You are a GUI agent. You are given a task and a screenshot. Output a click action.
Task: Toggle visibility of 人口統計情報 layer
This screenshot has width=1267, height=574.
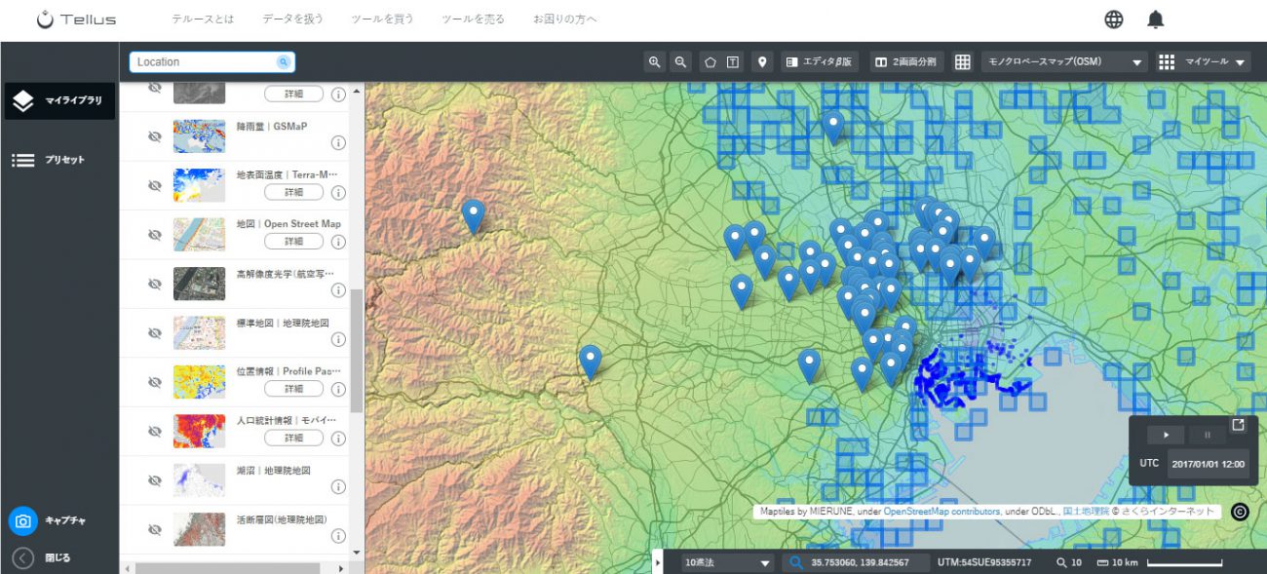tap(154, 431)
